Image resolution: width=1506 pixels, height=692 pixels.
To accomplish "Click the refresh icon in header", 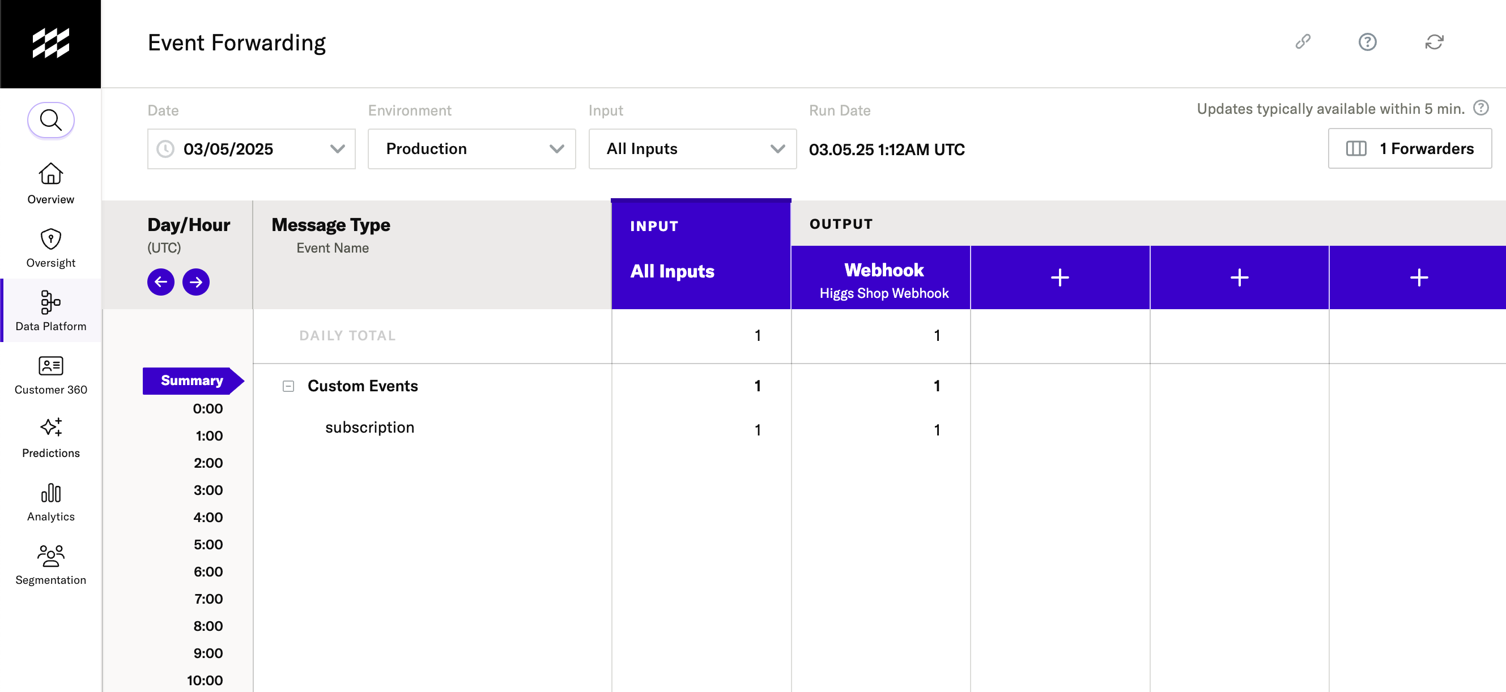I will point(1433,42).
